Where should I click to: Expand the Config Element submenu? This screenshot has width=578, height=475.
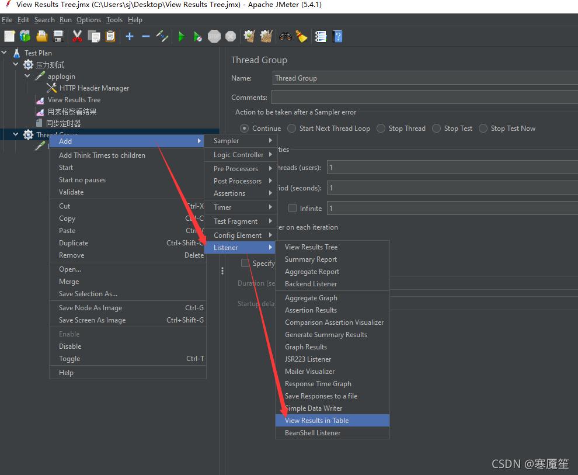point(240,235)
